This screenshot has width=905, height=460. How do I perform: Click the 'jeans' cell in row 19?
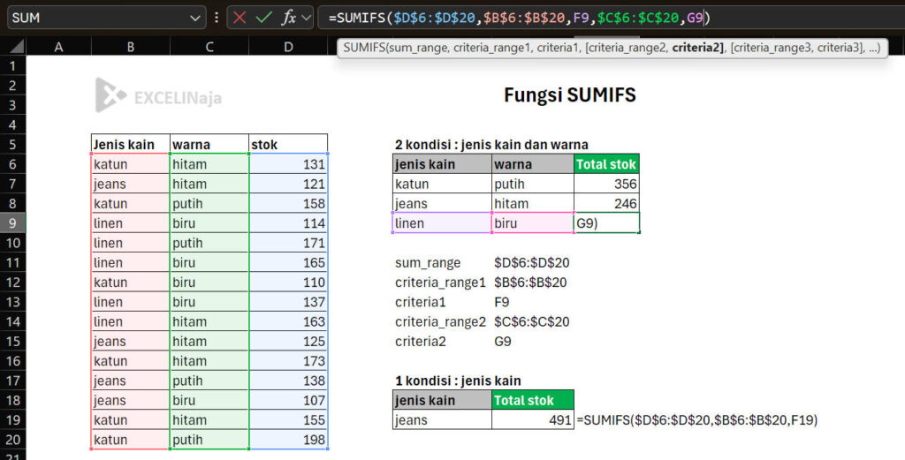[x=442, y=419]
